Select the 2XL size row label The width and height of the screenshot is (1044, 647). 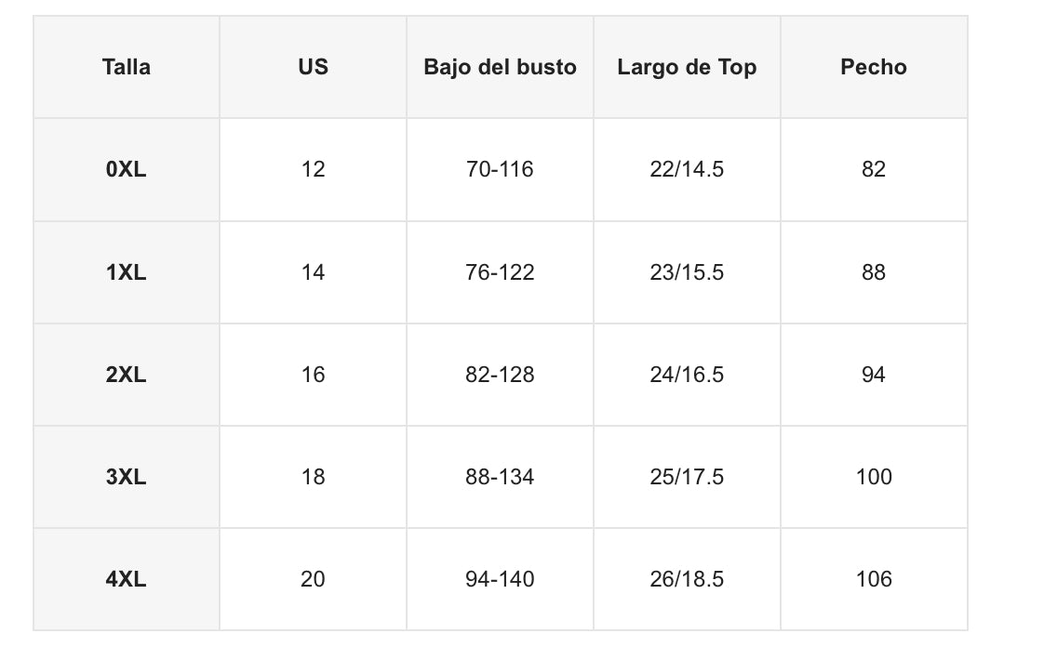tap(127, 375)
